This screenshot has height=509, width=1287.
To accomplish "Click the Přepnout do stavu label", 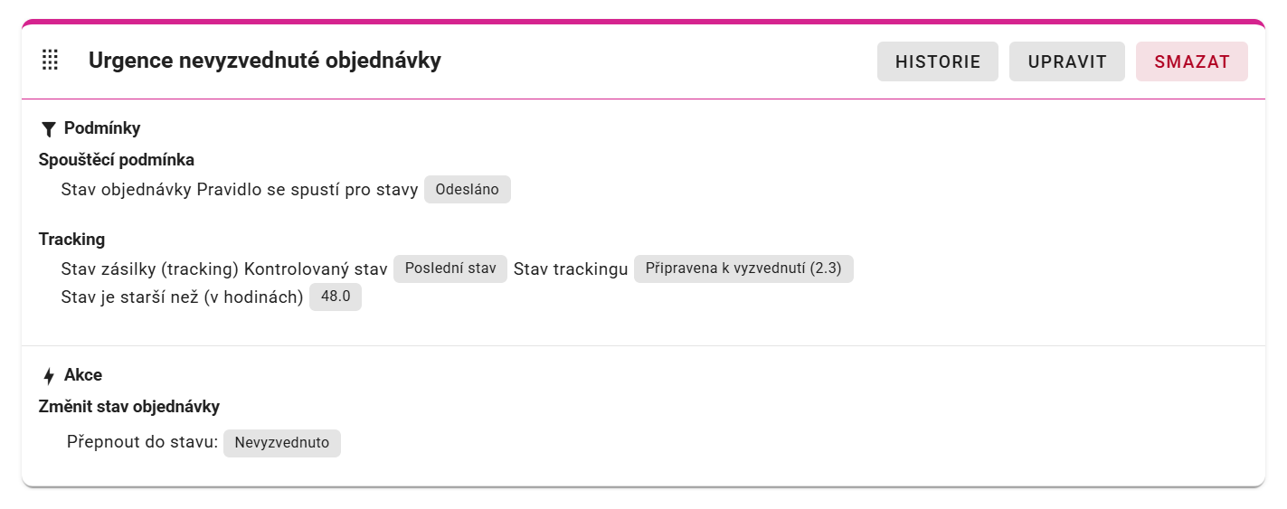I will pos(142,443).
